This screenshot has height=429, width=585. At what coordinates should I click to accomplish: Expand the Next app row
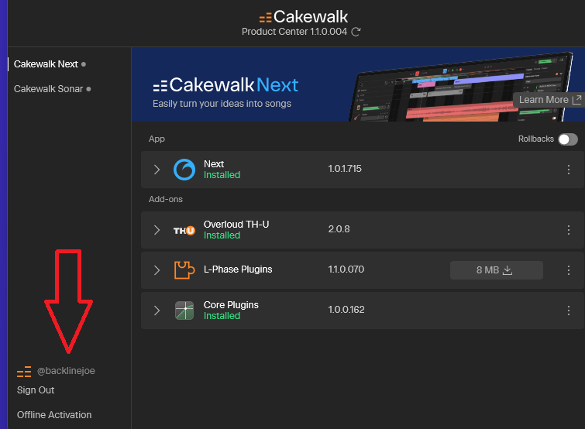157,170
